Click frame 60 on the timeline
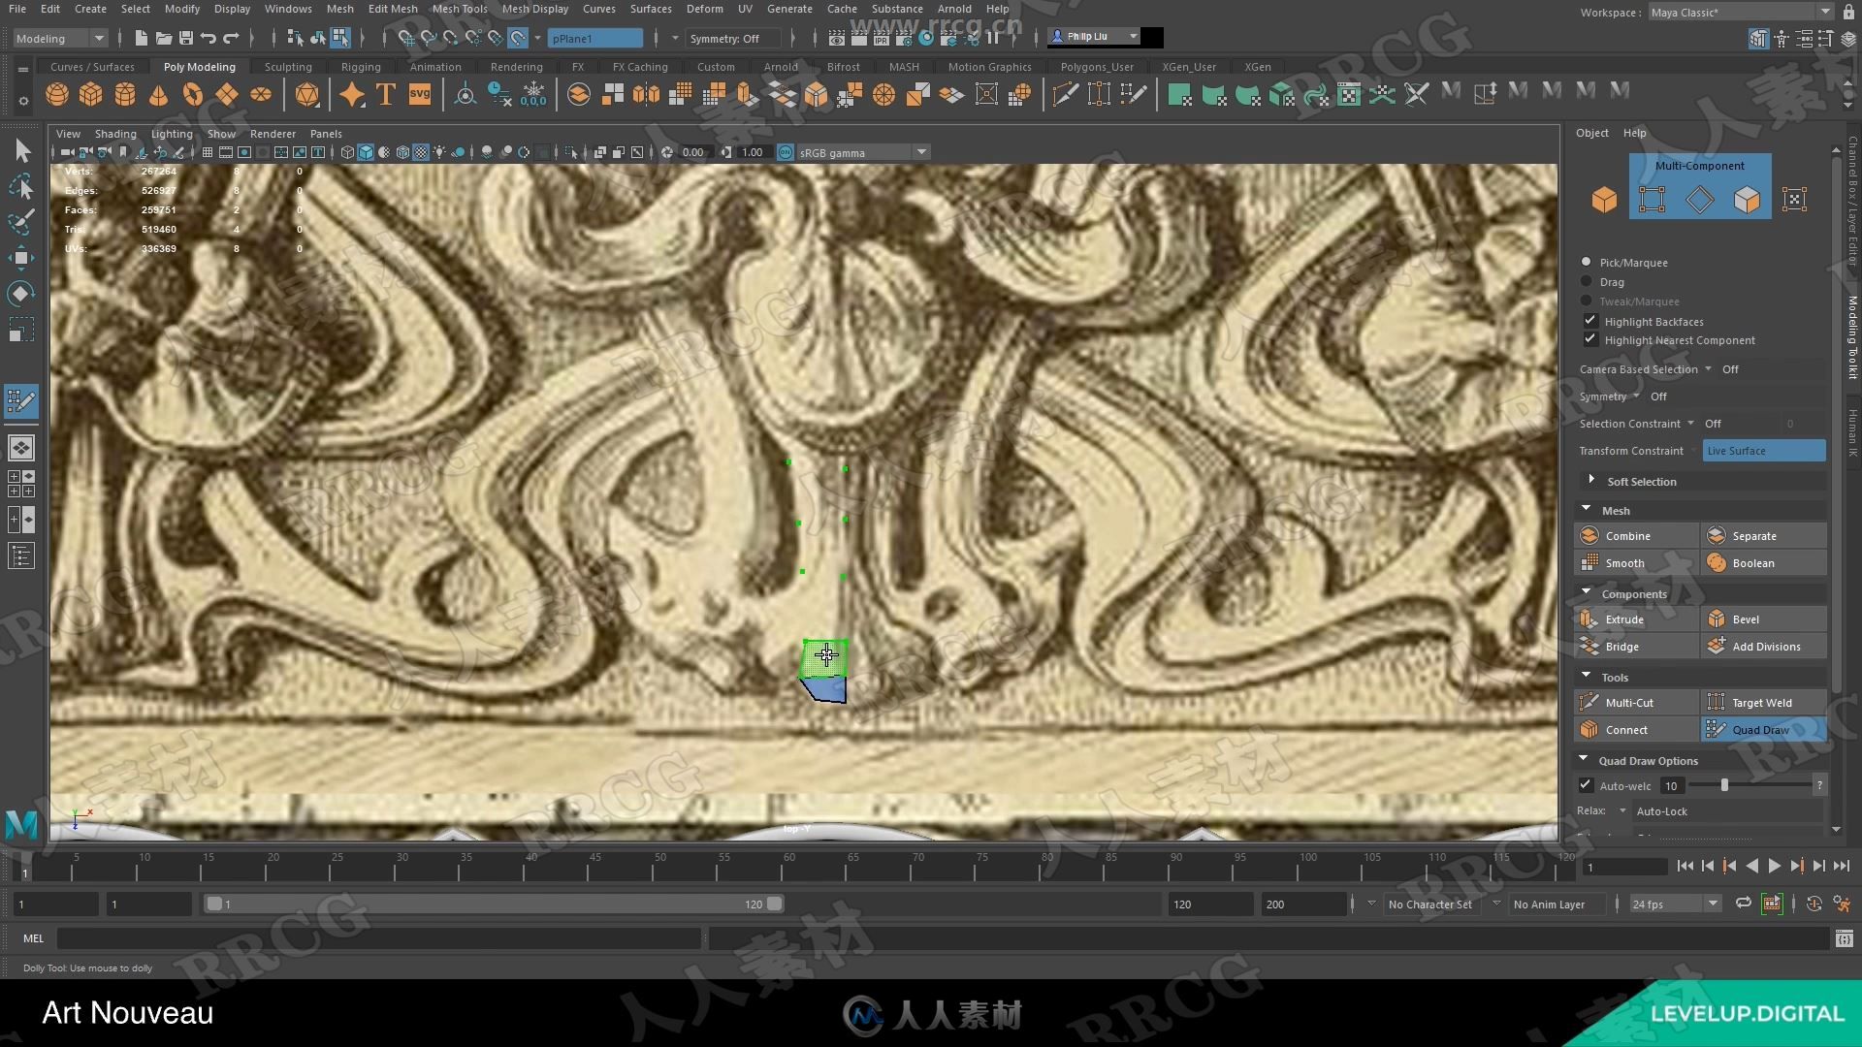Image resolution: width=1862 pixels, height=1047 pixels. click(x=789, y=867)
